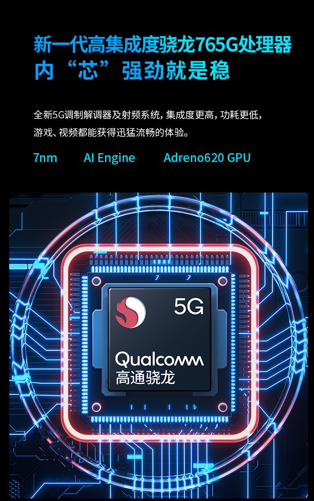Click the bottom-right red ring screw on chip

coord(222,407)
